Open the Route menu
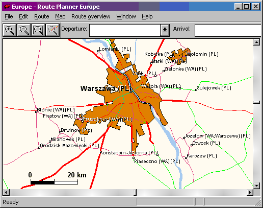Screen dimensions: 263x208 click(x=42, y=16)
